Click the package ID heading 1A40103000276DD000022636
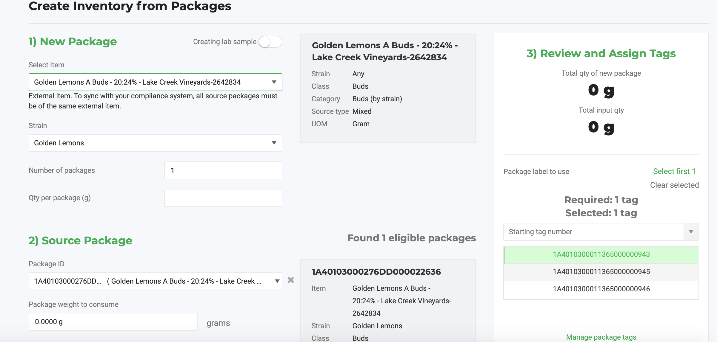 pos(376,272)
